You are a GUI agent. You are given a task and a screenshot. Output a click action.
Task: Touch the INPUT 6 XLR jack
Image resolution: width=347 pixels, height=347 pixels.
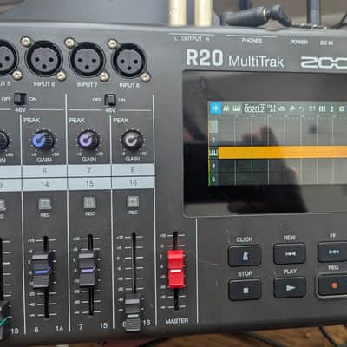click(44, 59)
